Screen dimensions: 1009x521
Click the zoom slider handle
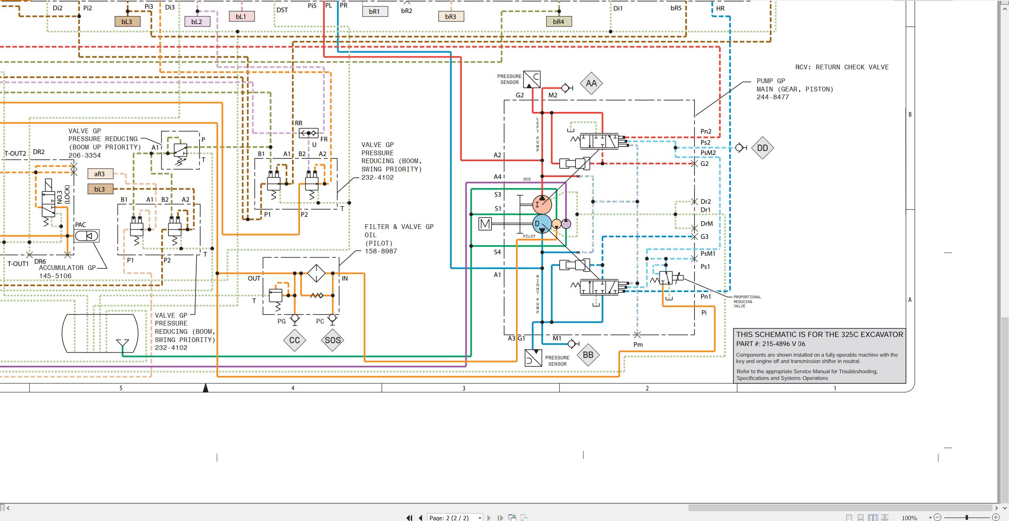click(967, 517)
